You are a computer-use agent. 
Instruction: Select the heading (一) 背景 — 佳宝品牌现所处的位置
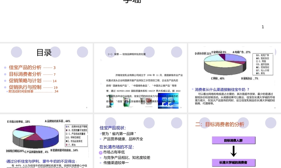pos(127,54)
